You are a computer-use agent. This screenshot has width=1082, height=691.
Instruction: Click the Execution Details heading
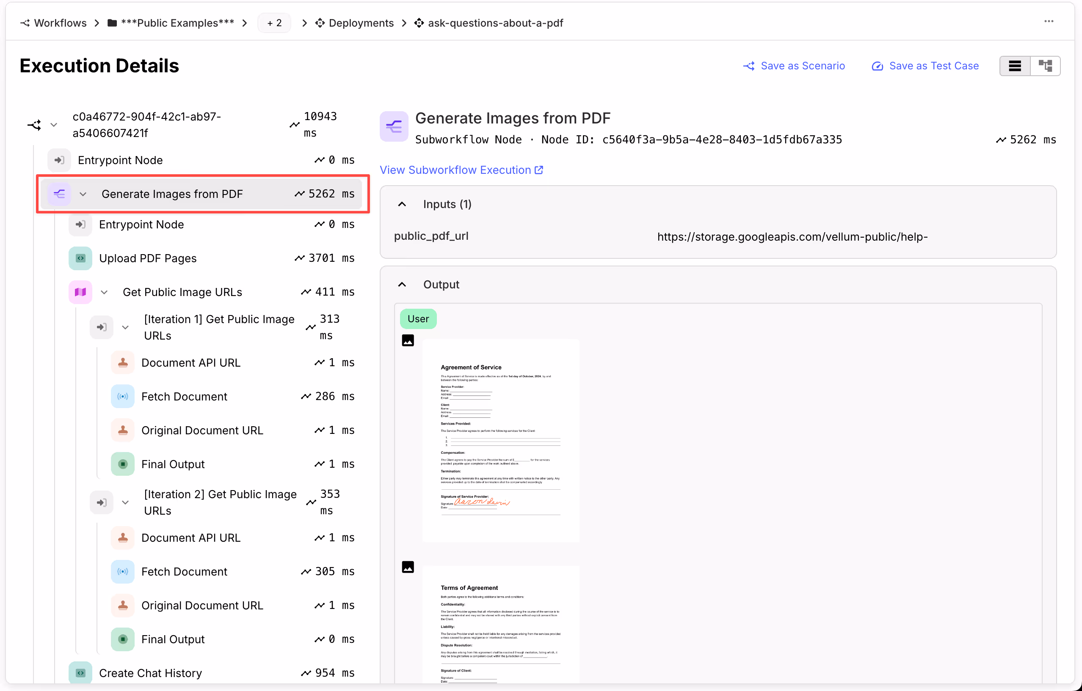99,66
